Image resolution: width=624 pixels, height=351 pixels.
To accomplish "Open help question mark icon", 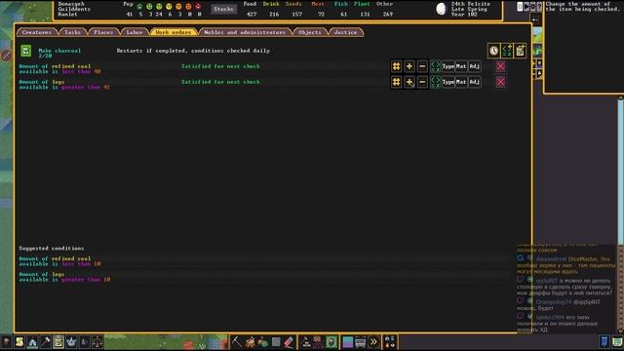I will 539,7.
